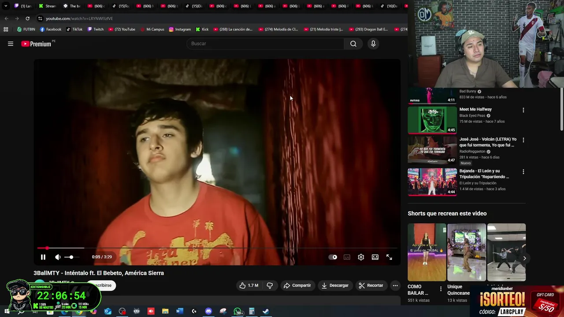Open Mi Campus bookmark
The height and width of the screenshot is (317, 564).
tap(152, 29)
